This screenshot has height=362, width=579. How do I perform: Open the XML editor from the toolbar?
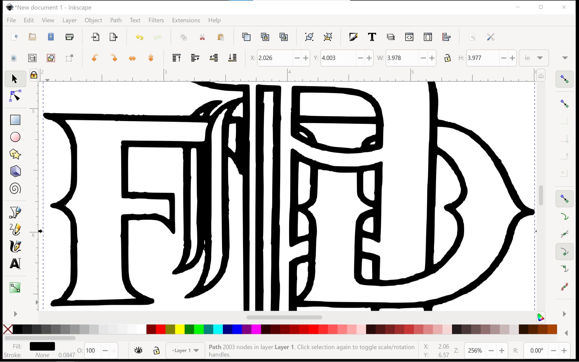(x=409, y=37)
